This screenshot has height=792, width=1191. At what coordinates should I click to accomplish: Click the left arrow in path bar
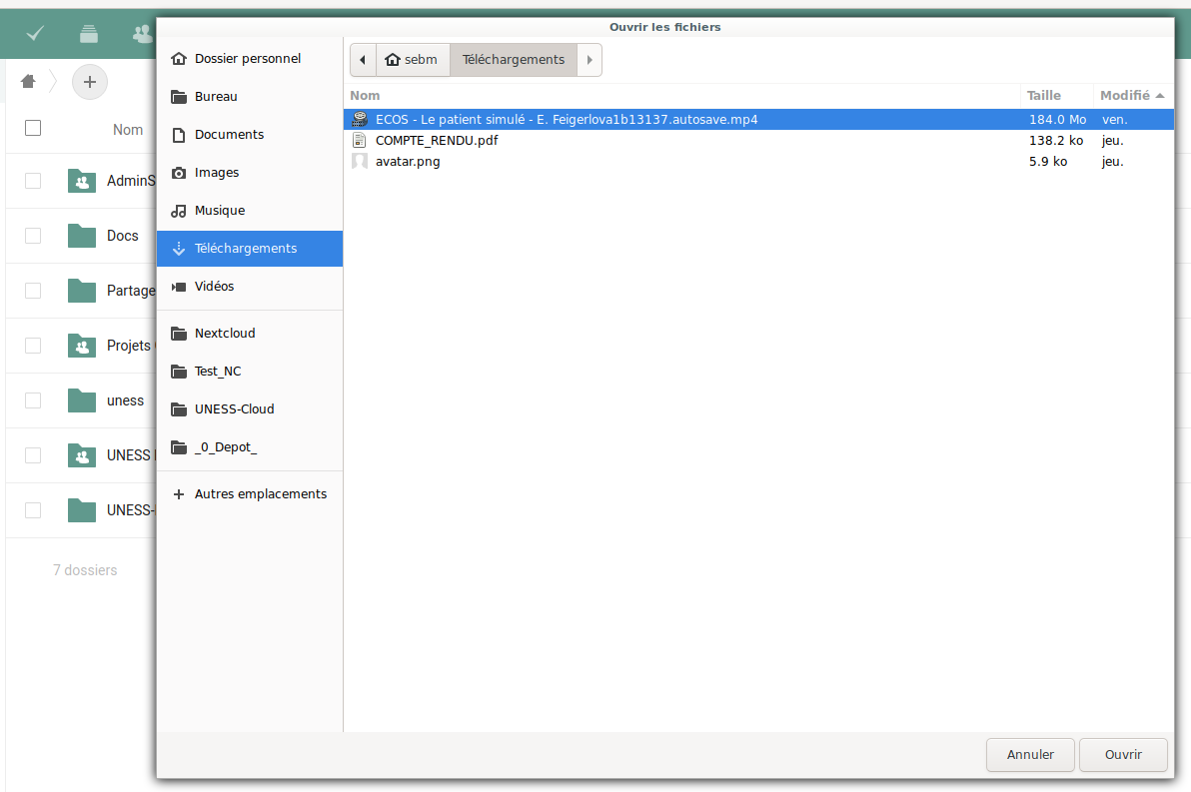click(x=363, y=60)
